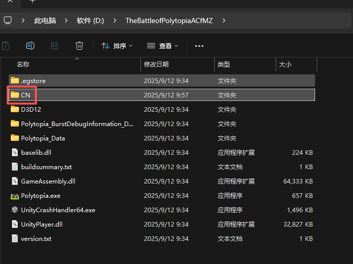This screenshot has width=353, height=264.
Task: Expand chevron after the monitor icon
Action: (23, 21)
